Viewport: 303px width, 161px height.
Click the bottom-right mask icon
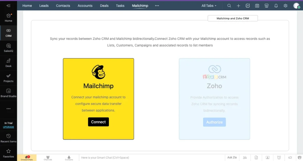click(x=299, y=157)
